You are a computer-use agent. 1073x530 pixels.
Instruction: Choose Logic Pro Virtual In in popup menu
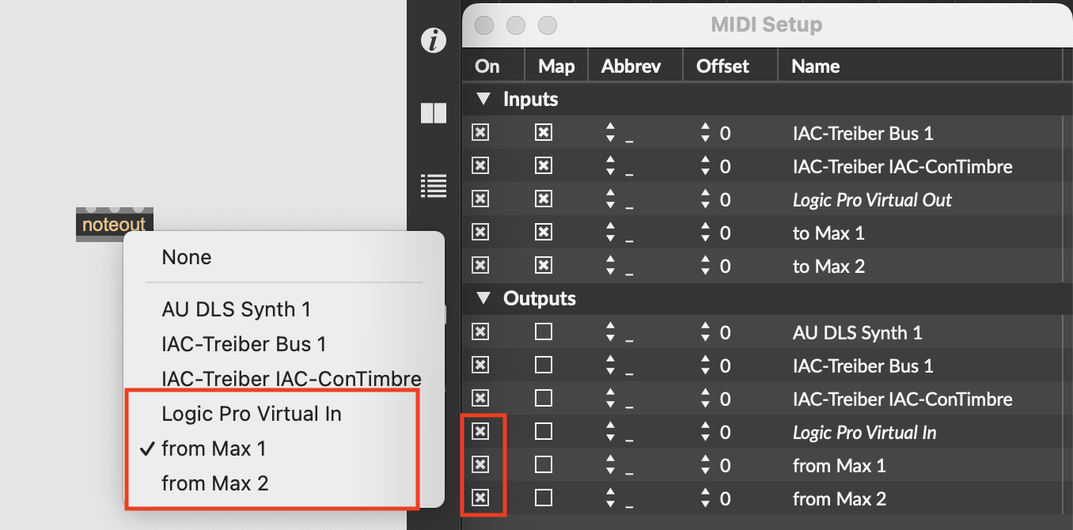(x=252, y=414)
